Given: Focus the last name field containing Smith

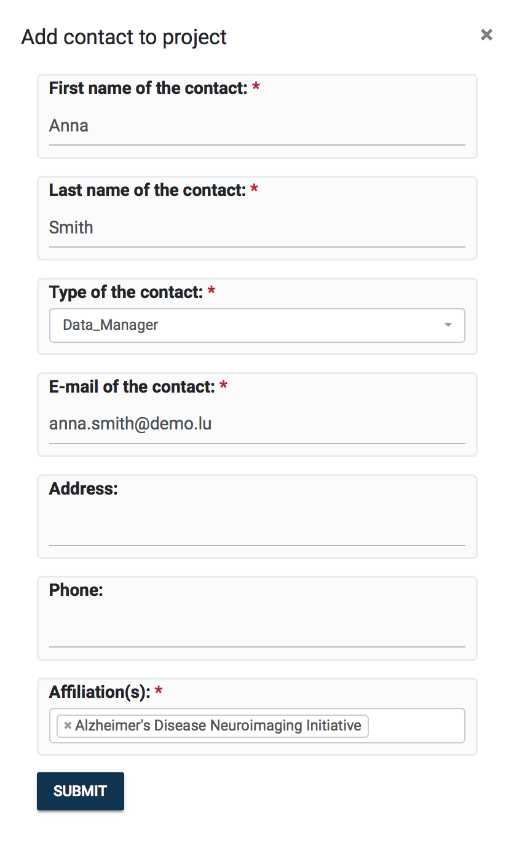Looking at the screenshot, I should (257, 228).
